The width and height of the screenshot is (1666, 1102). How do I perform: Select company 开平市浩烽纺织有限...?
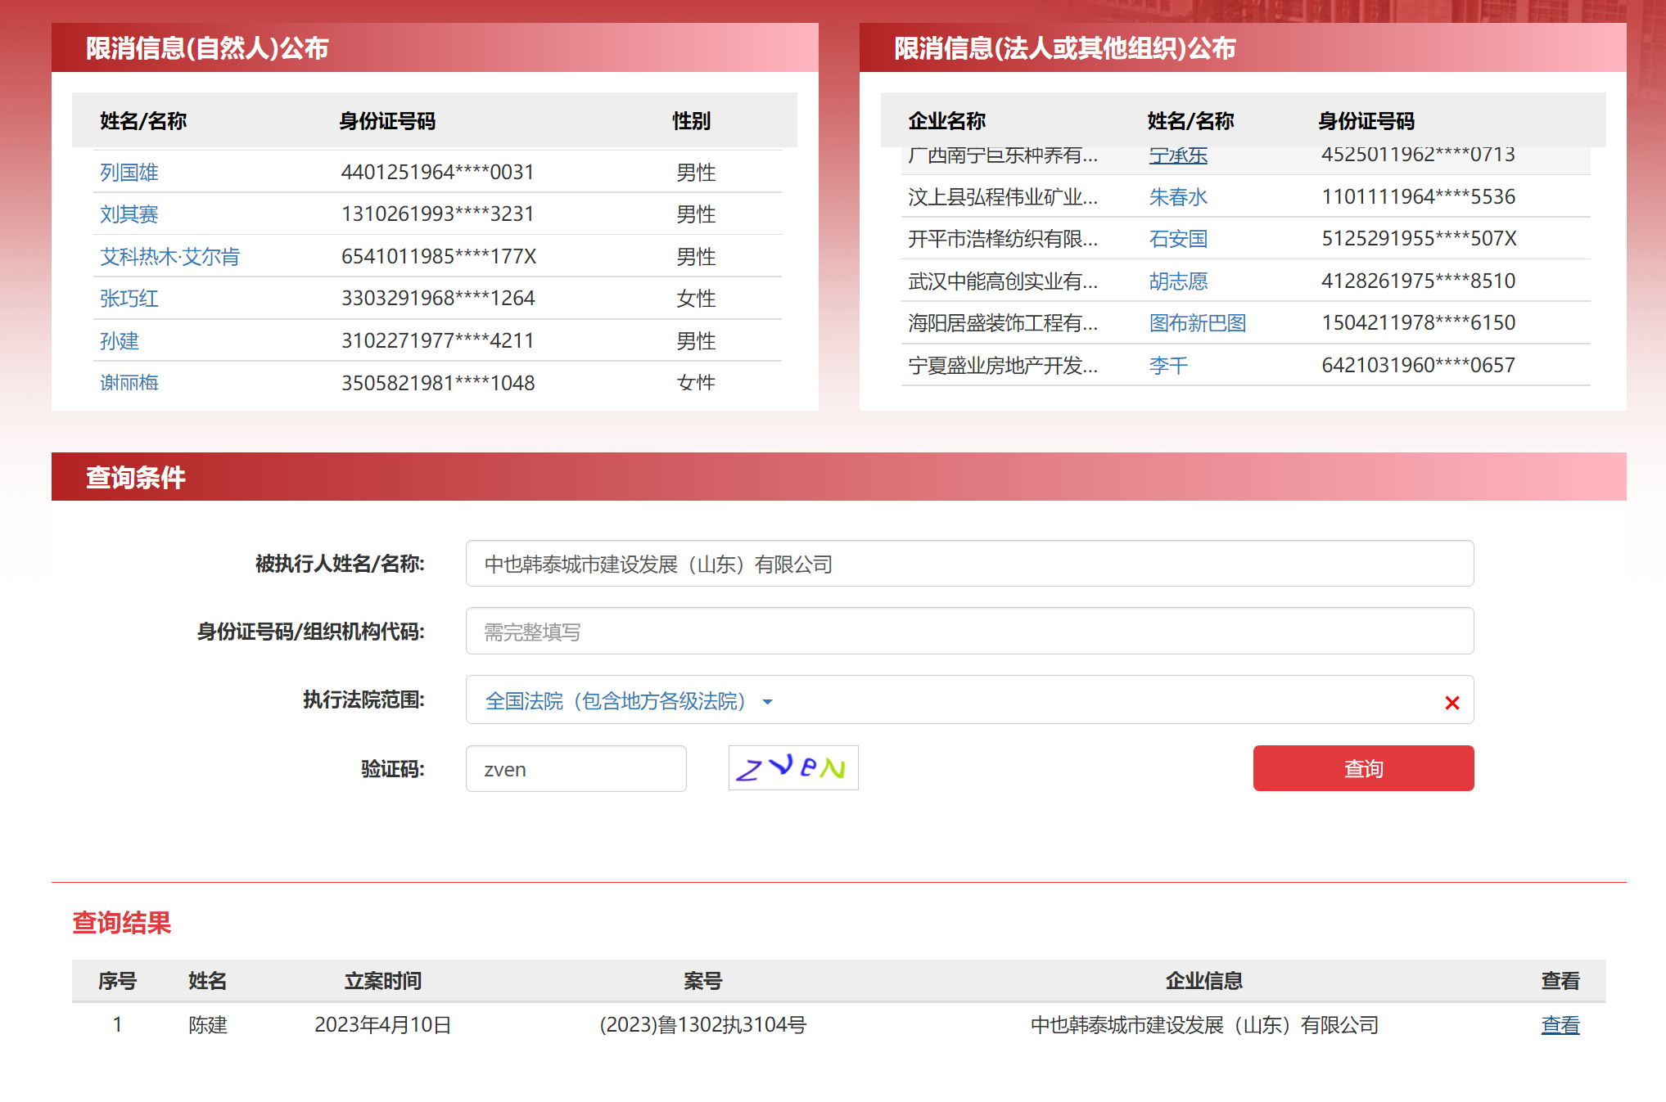tap(1003, 239)
